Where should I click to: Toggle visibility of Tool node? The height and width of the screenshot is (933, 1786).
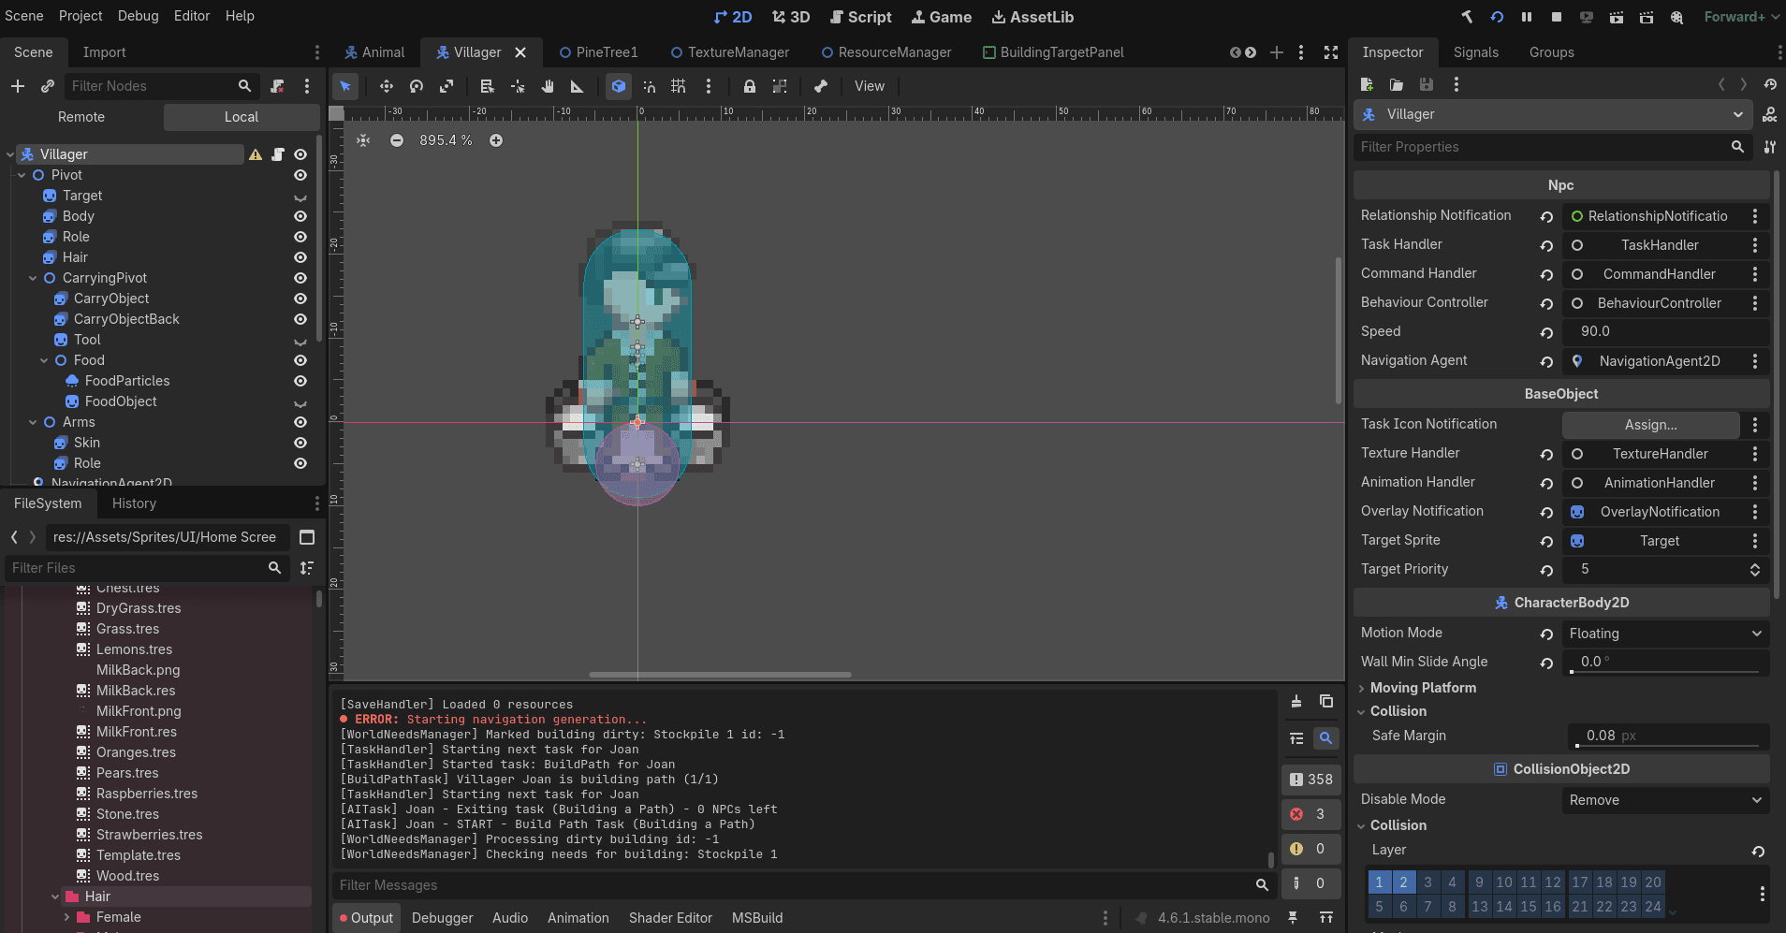point(300,341)
